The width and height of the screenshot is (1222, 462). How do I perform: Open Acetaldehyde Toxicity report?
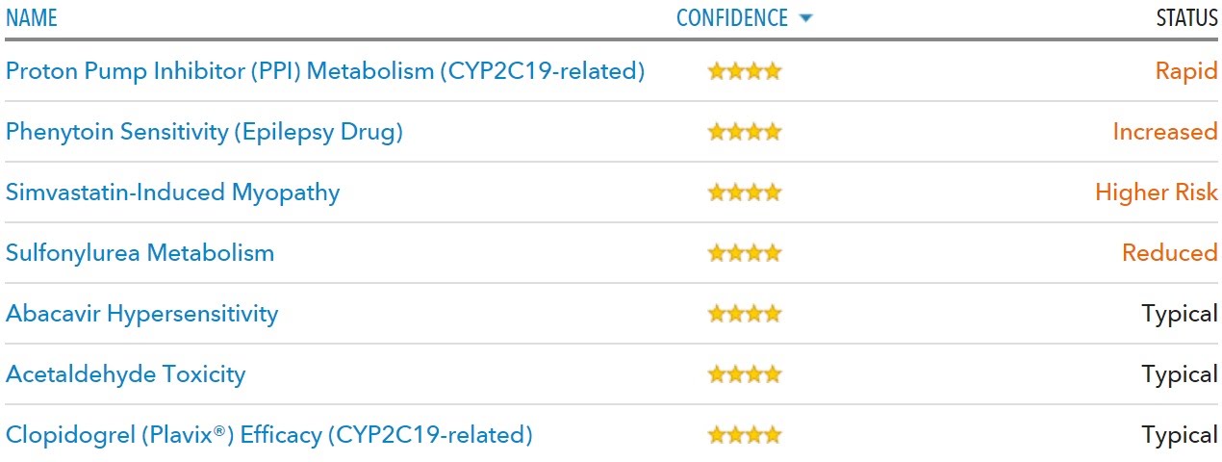click(x=126, y=374)
